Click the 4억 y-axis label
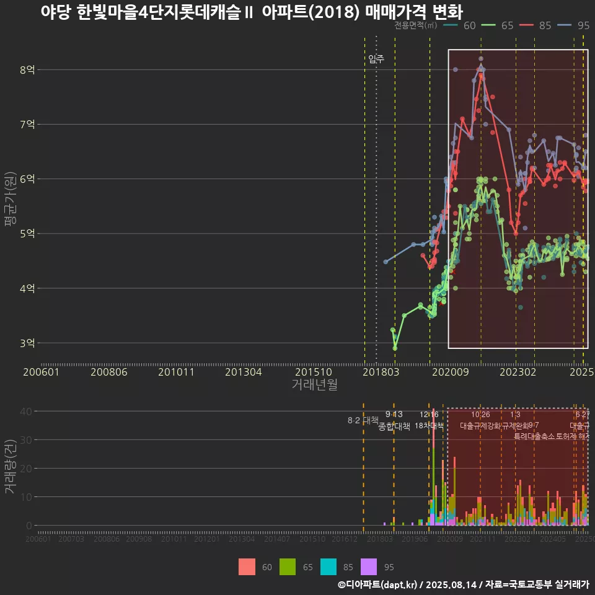The width and height of the screenshot is (595, 595). (27, 288)
